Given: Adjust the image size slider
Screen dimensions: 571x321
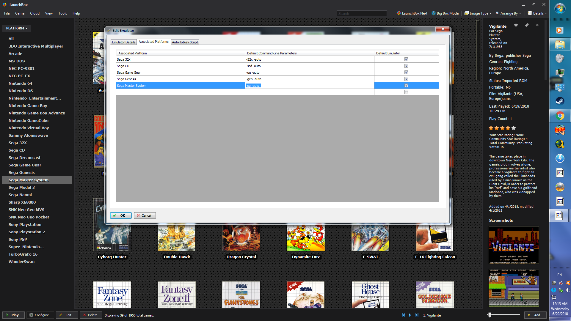Looking at the screenshot, I should (489, 315).
